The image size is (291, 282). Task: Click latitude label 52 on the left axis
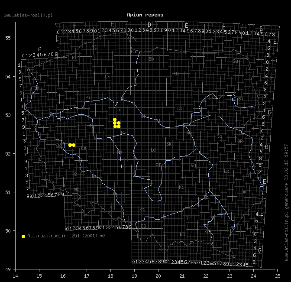(8, 154)
